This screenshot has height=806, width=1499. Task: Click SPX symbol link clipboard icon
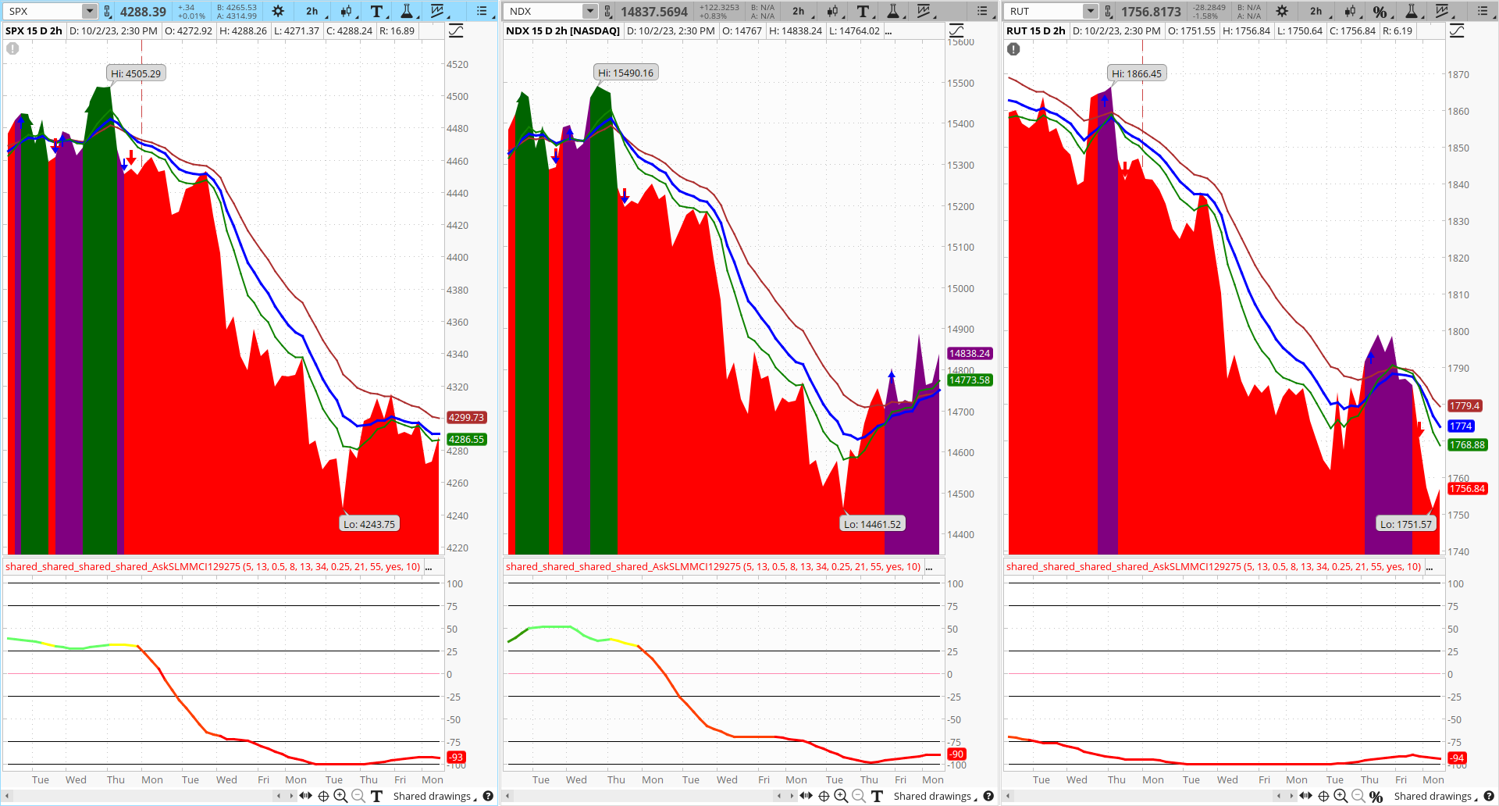(x=108, y=12)
